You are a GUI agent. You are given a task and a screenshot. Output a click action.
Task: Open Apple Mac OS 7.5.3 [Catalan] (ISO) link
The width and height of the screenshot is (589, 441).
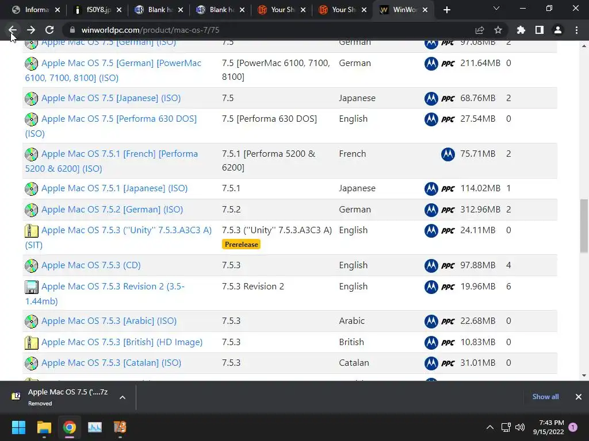(x=111, y=363)
